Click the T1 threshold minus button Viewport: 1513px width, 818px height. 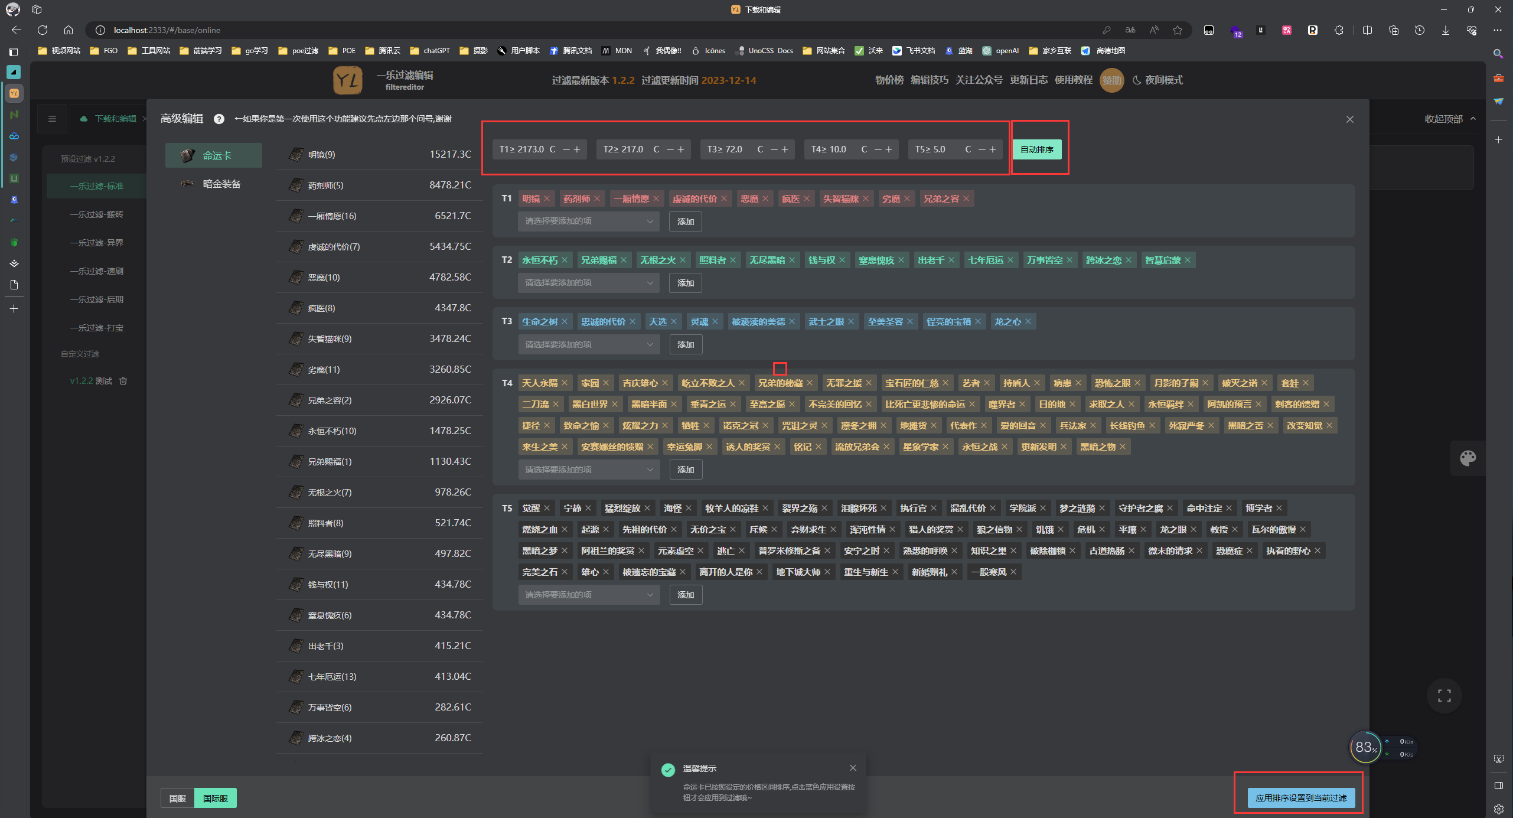[x=566, y=149]
